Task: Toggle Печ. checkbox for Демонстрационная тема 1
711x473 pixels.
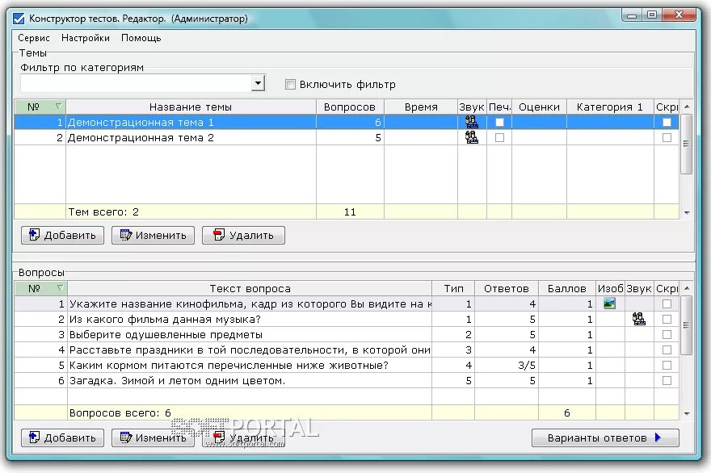Action: 499,122
